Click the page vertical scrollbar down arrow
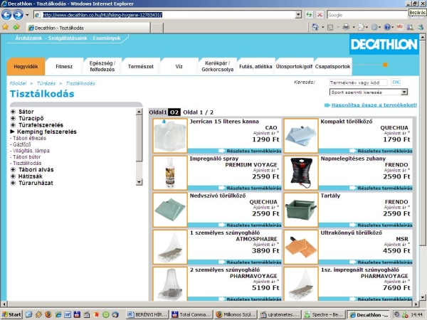This screenshot has height=320, width=427. coord(422,297)
